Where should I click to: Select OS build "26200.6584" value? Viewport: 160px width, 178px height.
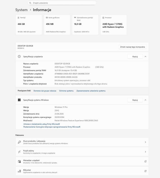(x=59, y=117)
